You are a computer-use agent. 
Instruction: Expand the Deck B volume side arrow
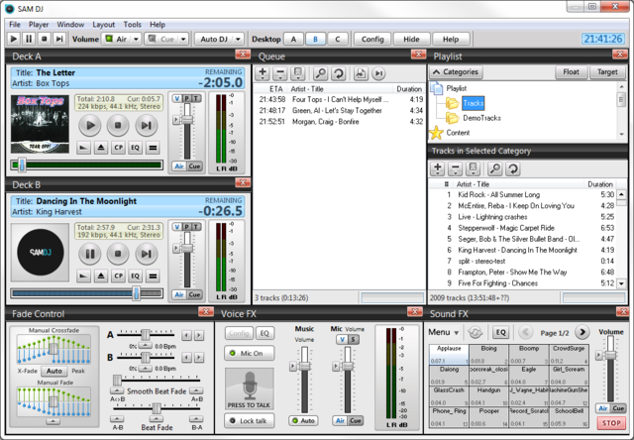point(175,249)
